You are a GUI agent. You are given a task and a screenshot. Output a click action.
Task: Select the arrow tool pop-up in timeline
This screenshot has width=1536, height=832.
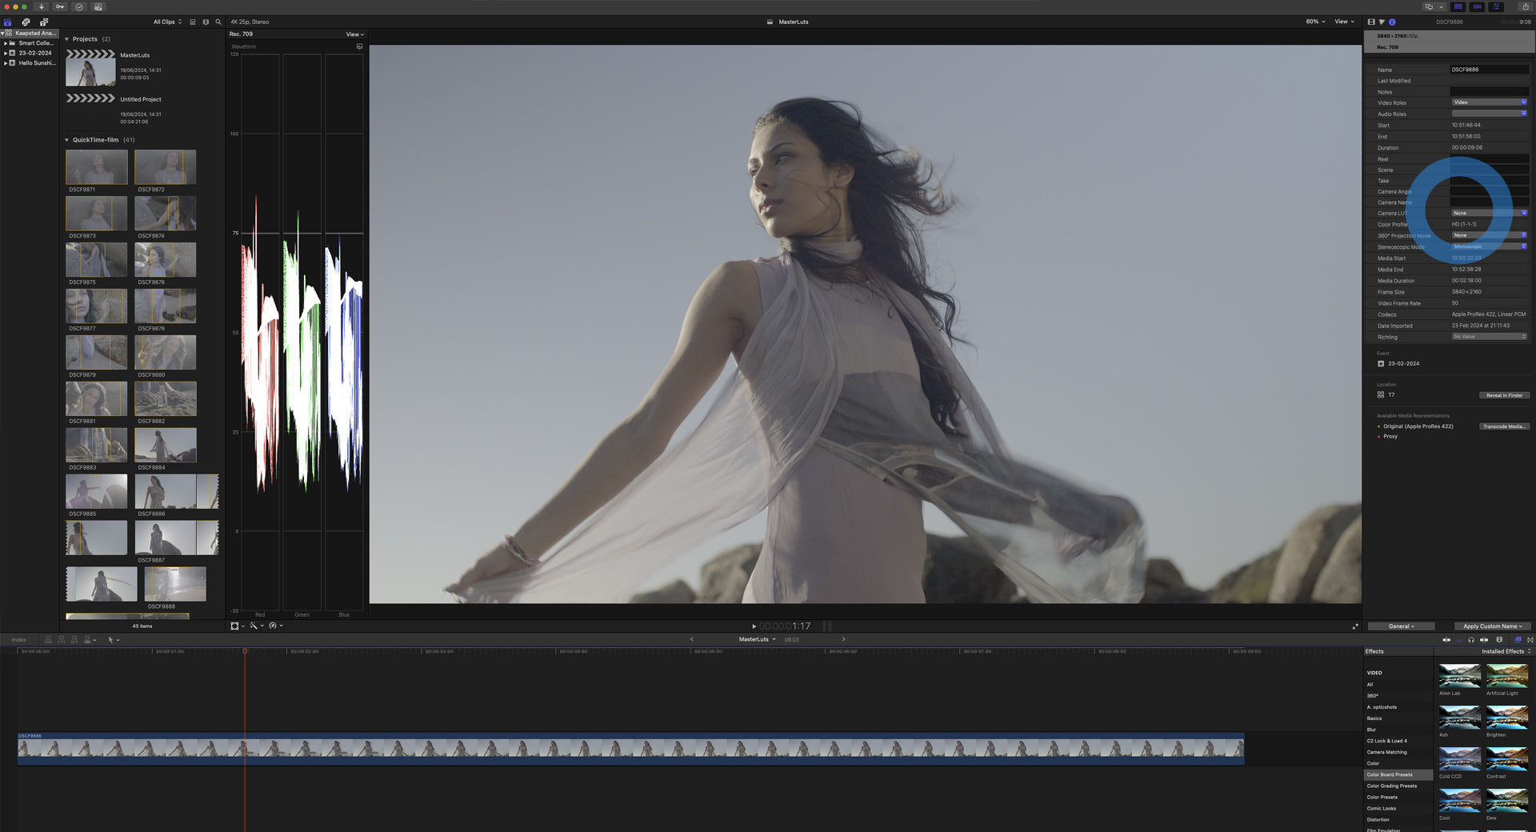pos(113,639)
